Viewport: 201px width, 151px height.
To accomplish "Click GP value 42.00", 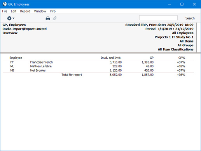I will coord(150,66).
